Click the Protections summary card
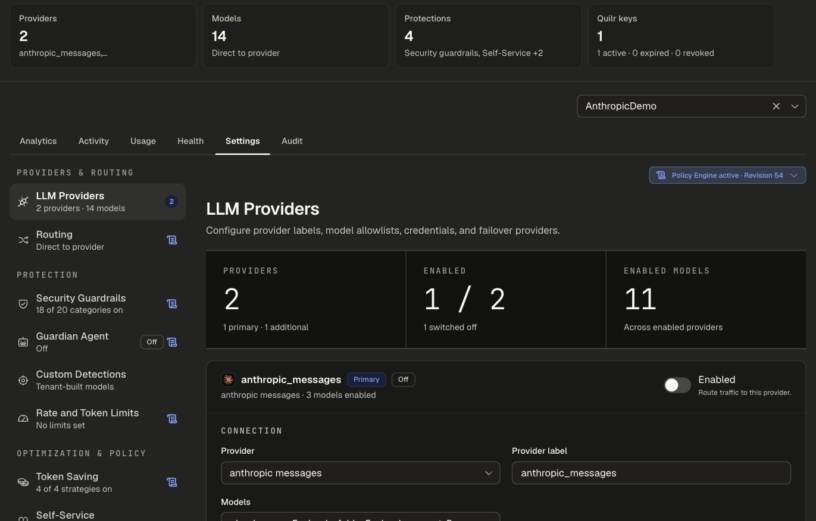Image resolution: width=816 pixels, height=521 pixels. (489, 36)
